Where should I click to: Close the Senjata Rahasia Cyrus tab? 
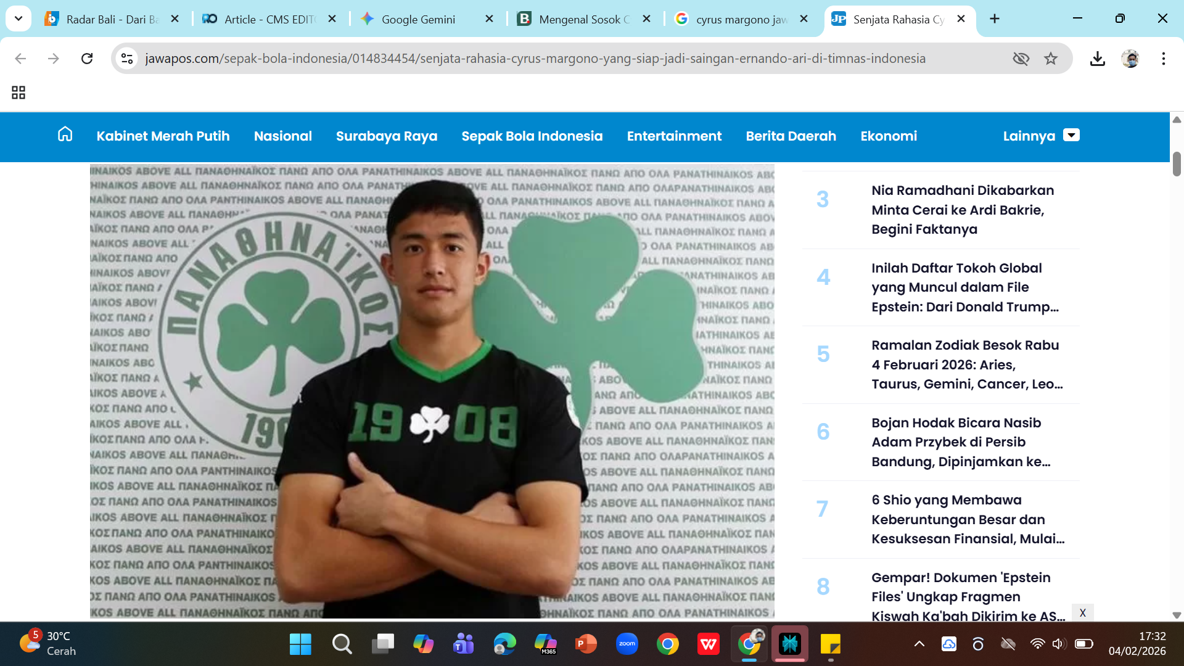coord(961,19)
